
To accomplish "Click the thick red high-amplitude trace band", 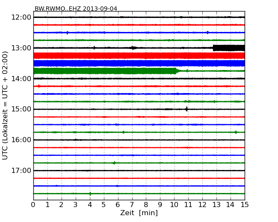I will click(x=139, y=56).
